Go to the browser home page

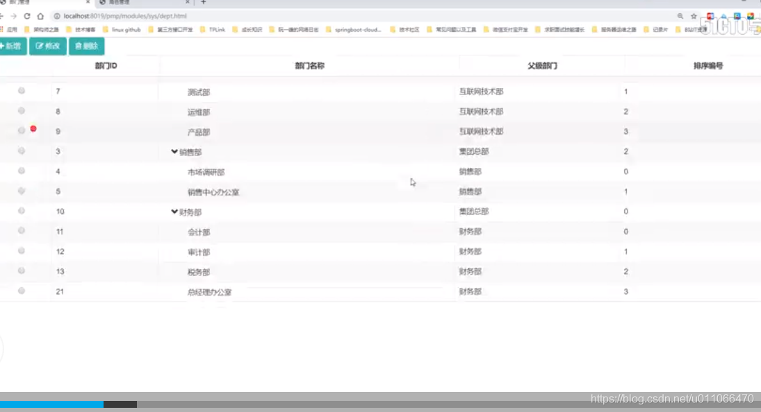pyautogui.click(x=40, y=16)
